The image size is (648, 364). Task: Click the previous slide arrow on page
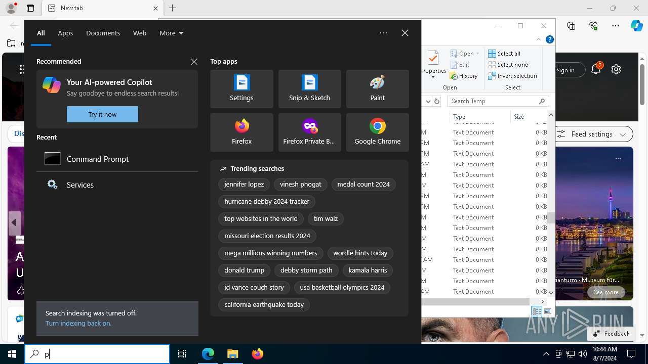tap(14, 223)
